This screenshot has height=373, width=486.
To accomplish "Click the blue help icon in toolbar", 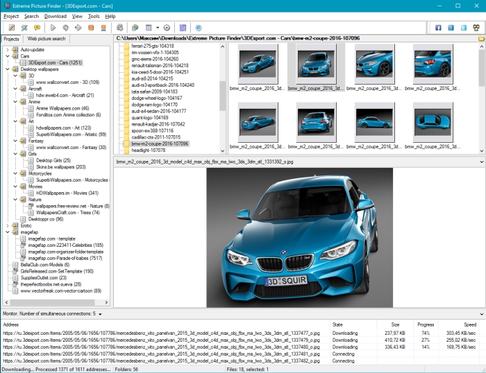I will tap(198, 28).
